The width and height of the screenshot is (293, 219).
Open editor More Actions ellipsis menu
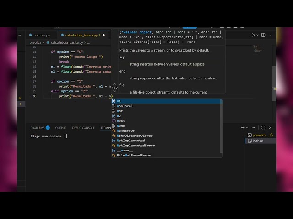270,35
